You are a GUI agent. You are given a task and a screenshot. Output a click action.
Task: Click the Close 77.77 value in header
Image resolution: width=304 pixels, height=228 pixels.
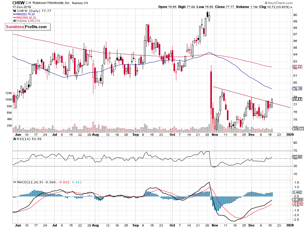pos(224,7)
